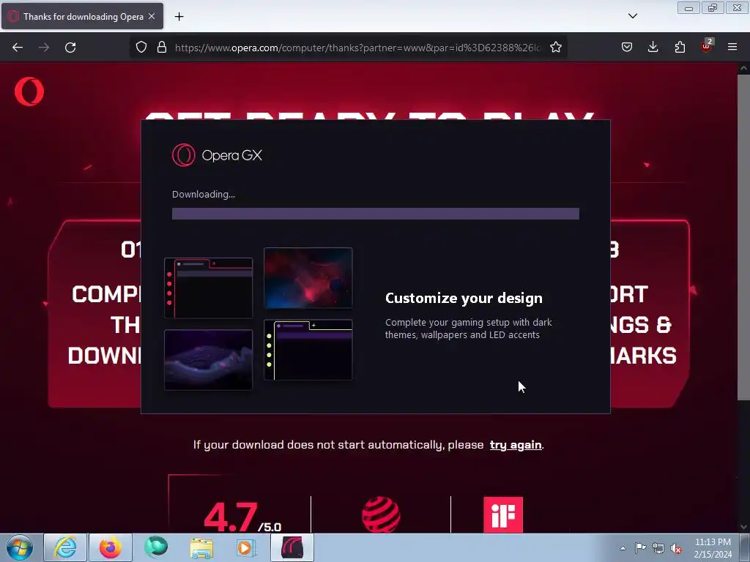Click the muted volume tray icon
The width and height of the screenshot is (750, 562).
coord(676,548)
